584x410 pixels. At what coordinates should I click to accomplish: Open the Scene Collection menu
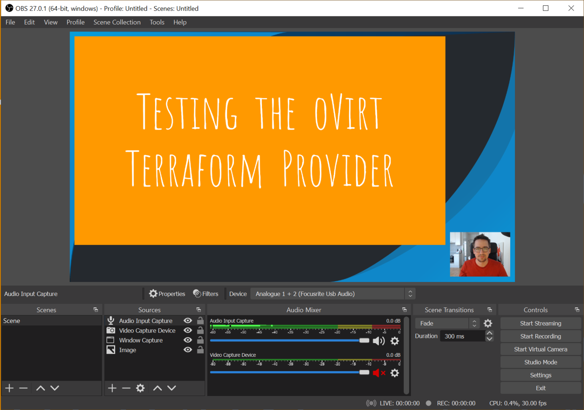tap(117, 22)
